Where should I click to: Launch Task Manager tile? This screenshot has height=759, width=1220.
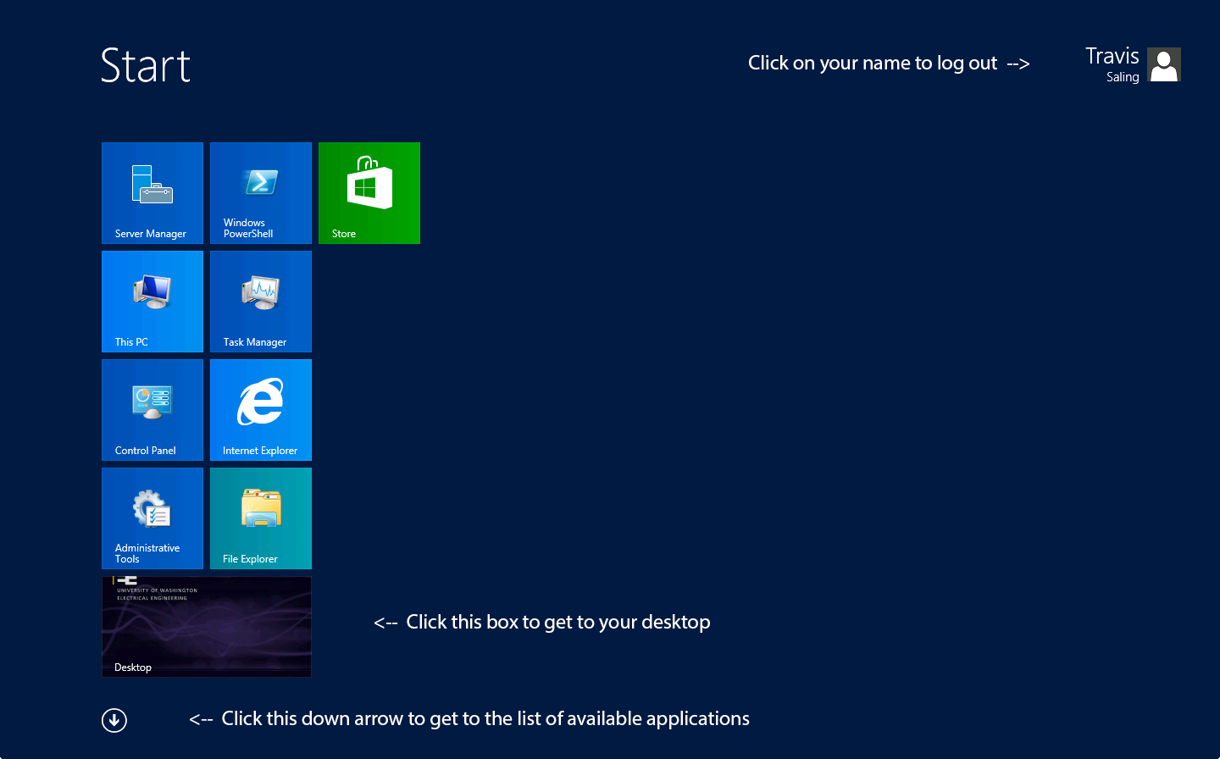pos(261,302)
